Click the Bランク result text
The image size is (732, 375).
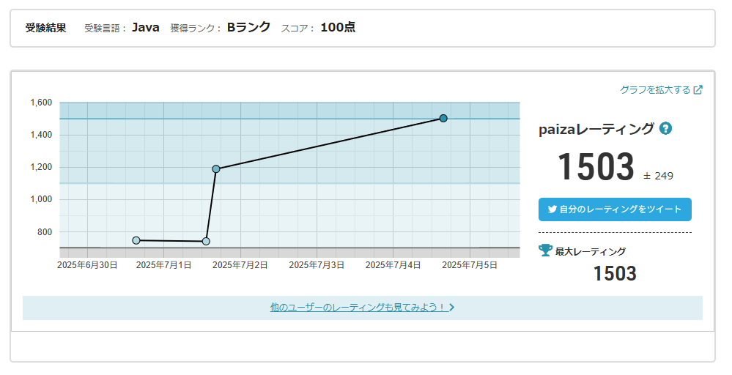point(248,28)
